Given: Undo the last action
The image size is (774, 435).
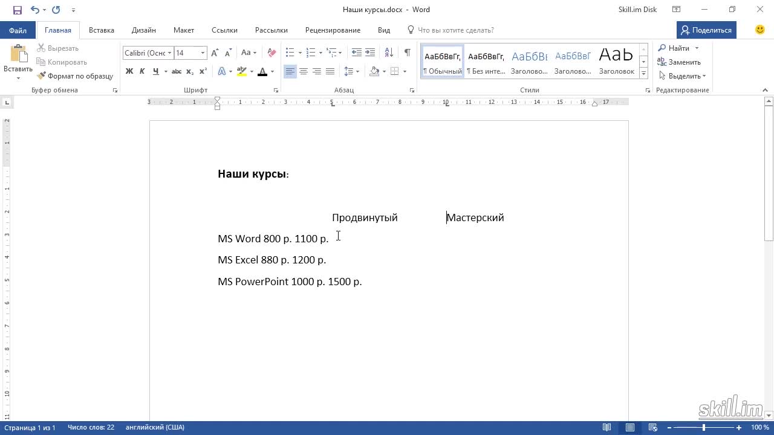Looking at the screenshot, I should pos(34,10).
